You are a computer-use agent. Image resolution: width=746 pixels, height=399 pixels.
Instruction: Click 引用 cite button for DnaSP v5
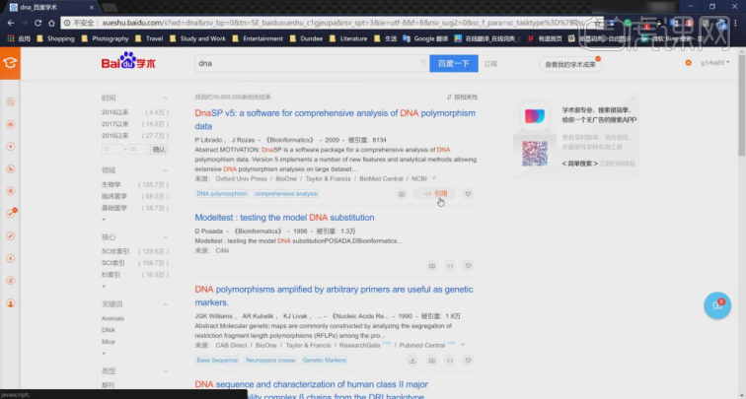436,194
